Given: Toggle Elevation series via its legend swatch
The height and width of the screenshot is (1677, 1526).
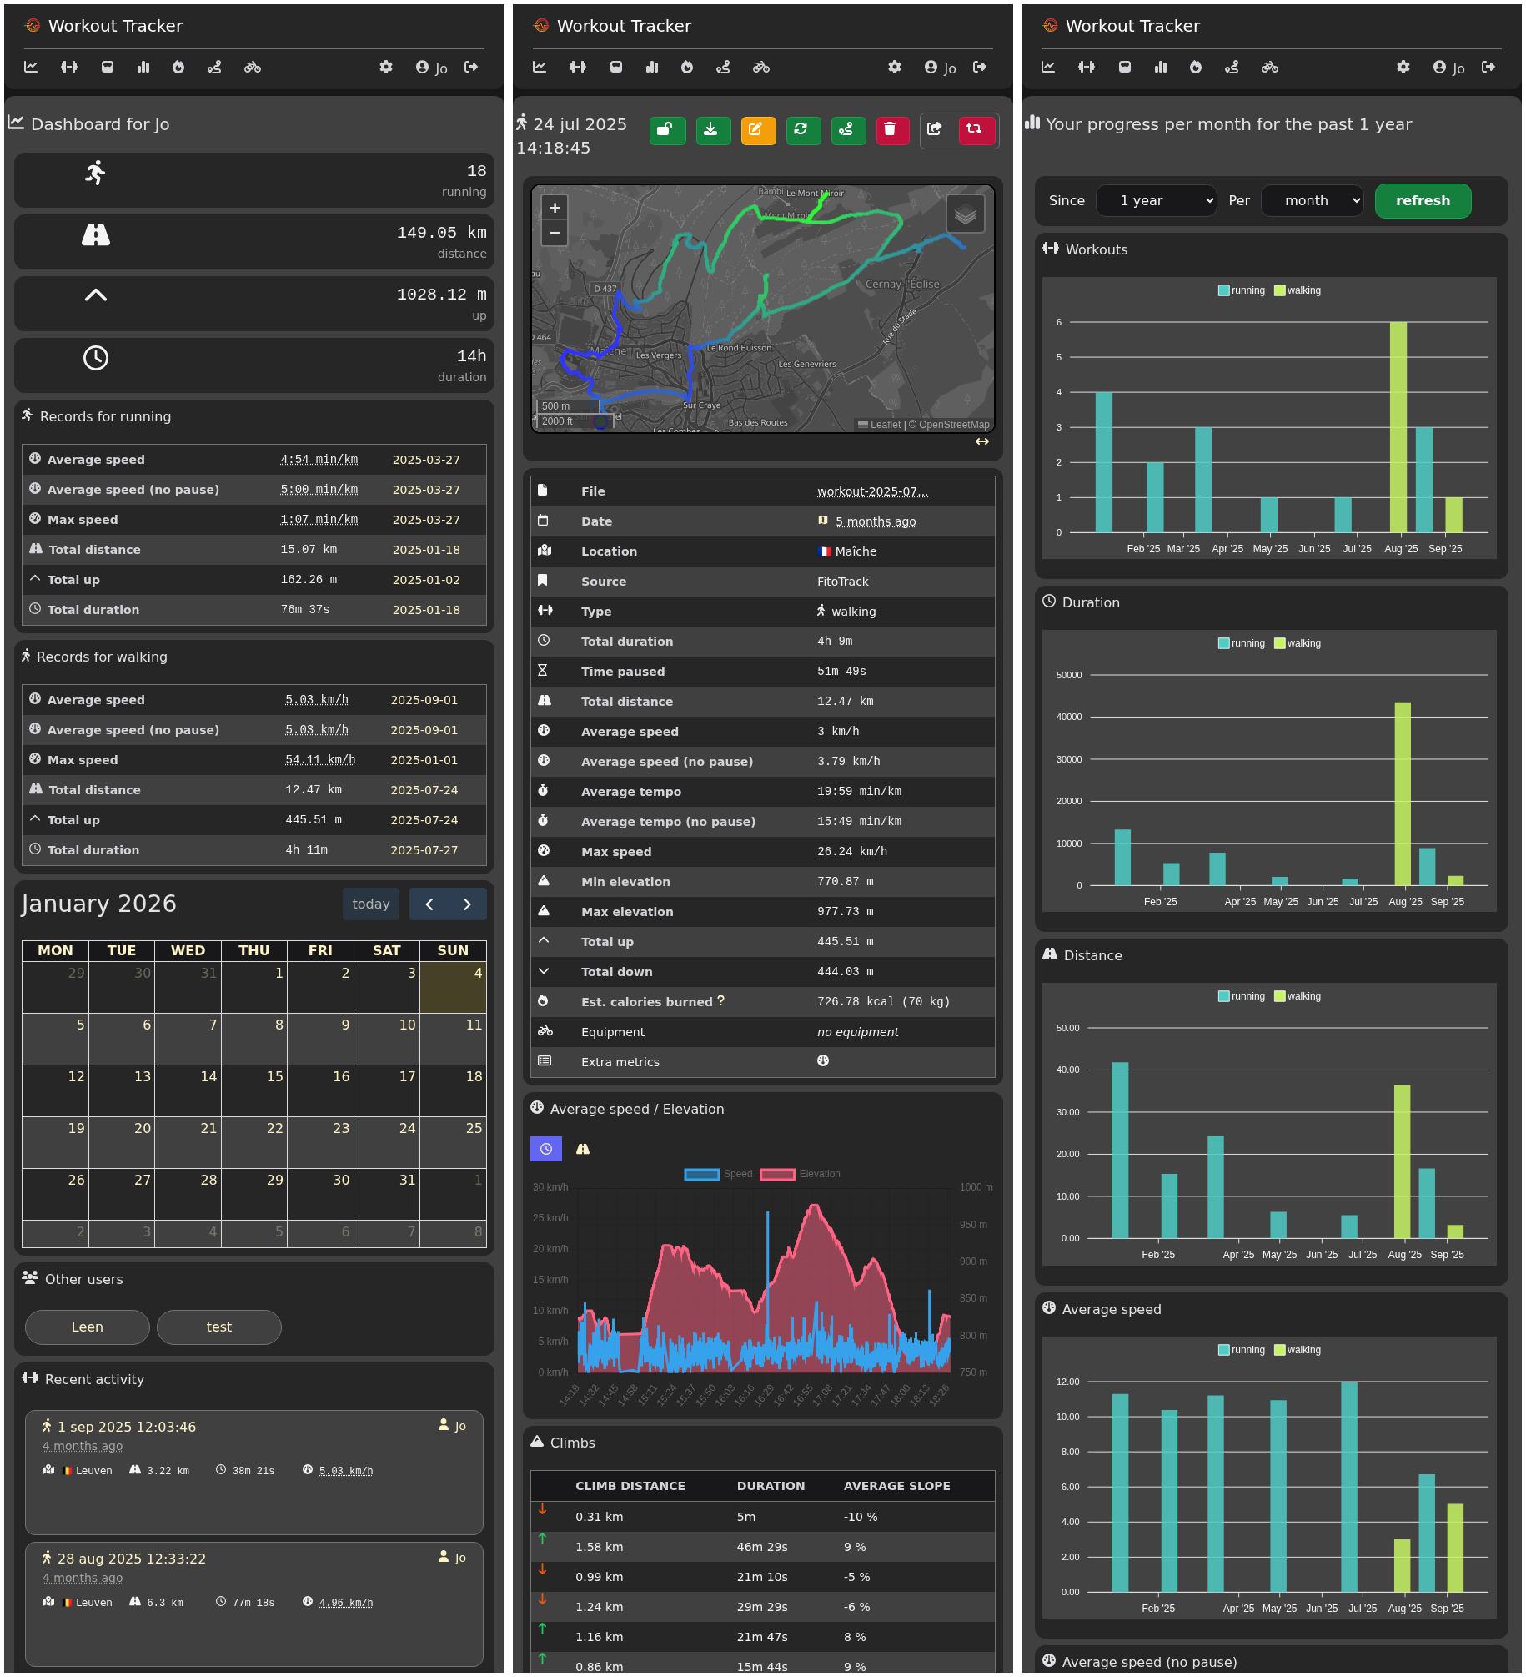Looking at the screenshot, I should coord(777,1174).
